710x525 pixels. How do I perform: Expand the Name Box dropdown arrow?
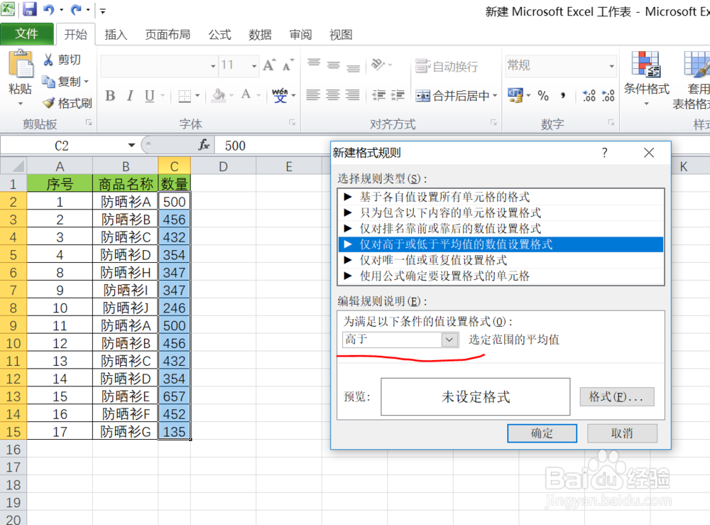pos(131,146)
